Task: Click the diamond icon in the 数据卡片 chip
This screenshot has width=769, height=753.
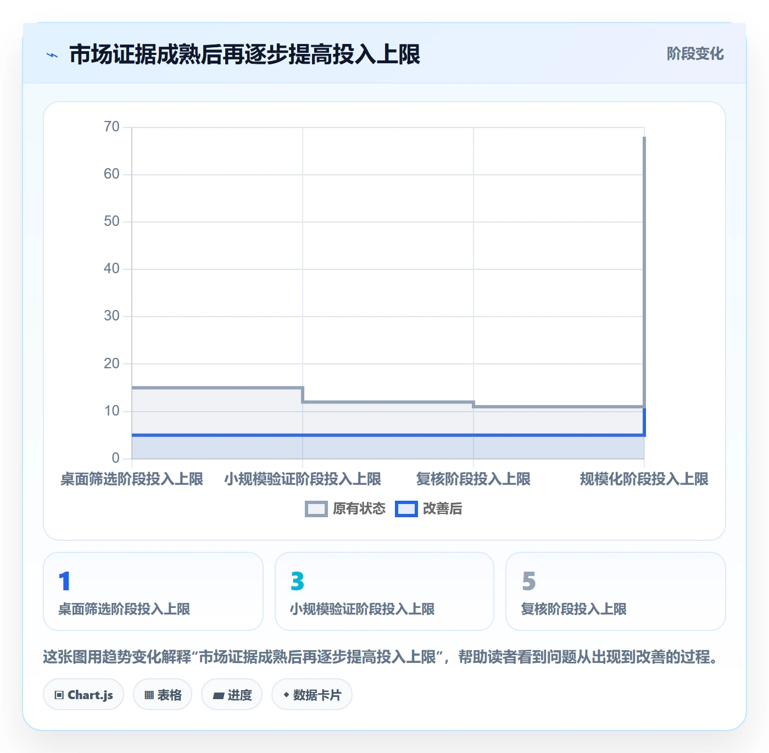Action: [286, 695]
